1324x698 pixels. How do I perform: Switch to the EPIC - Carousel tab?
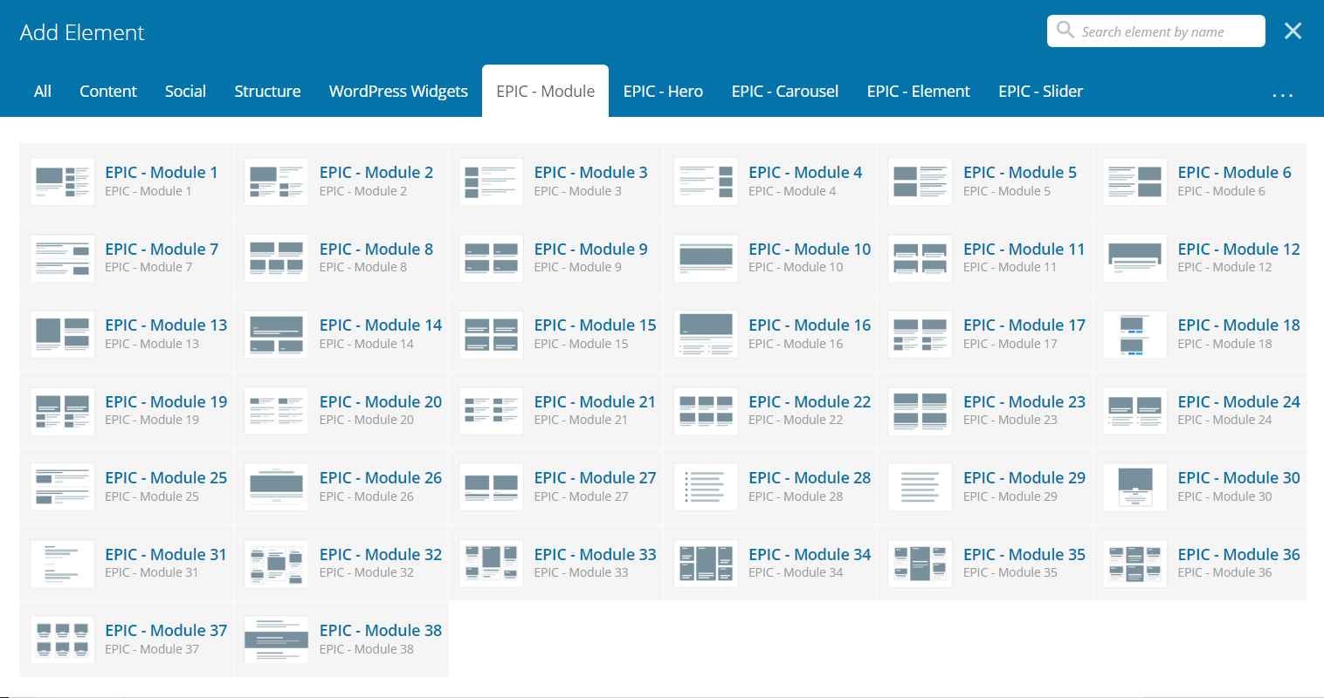click(x=784, y=92)
